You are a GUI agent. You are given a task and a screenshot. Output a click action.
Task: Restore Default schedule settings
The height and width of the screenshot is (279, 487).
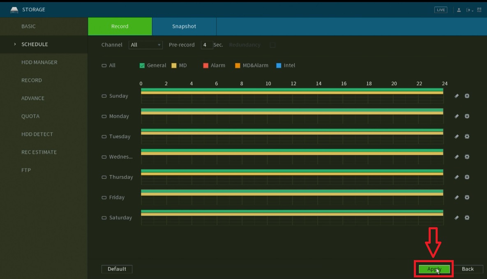coord(117,269)
